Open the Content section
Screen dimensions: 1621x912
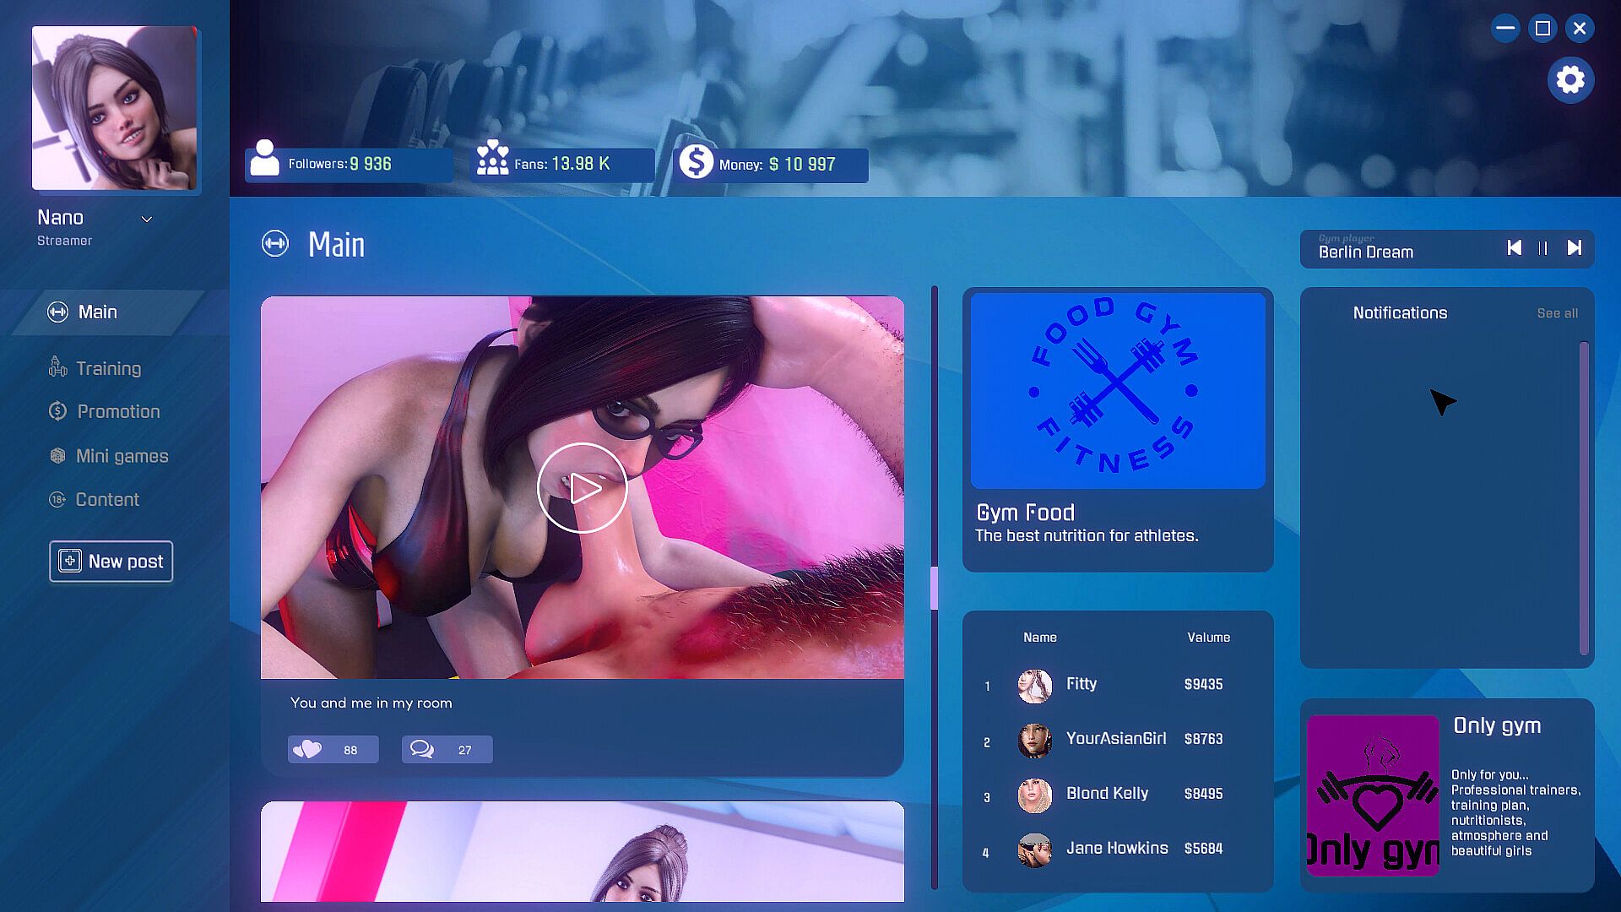coord(107,499)
